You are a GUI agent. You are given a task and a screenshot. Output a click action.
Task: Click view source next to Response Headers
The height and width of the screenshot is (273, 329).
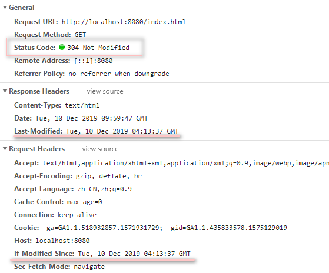click(x=105, y=91)
